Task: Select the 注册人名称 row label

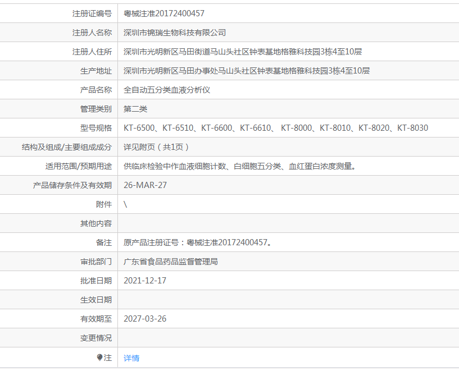Action: pyautogui.click(x=94, y=32)
